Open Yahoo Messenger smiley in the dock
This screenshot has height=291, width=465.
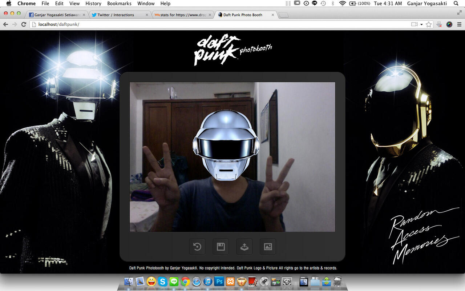pyautogui.click(x=151, y=281)
